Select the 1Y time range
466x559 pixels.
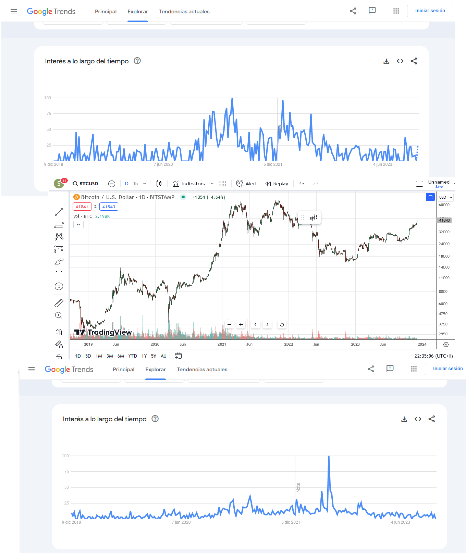pyautogui.click(x=144, y=356)
